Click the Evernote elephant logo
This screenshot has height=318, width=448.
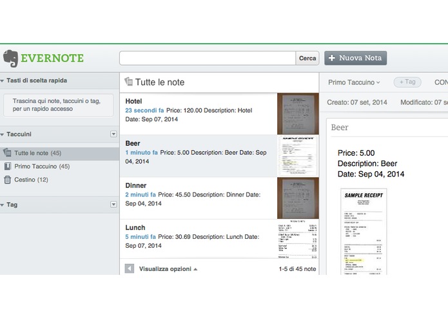[10, 59]
